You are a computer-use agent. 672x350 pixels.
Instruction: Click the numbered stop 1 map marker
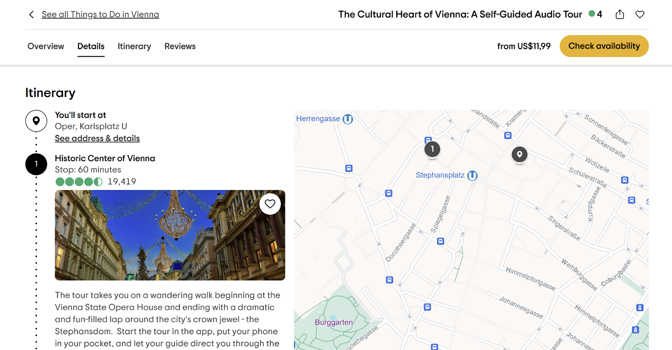coord(432,149)
